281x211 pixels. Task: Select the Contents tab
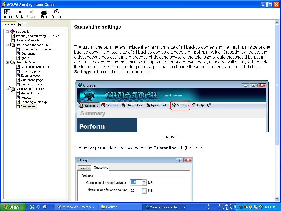pyautogui.click(x=9, y=24)
